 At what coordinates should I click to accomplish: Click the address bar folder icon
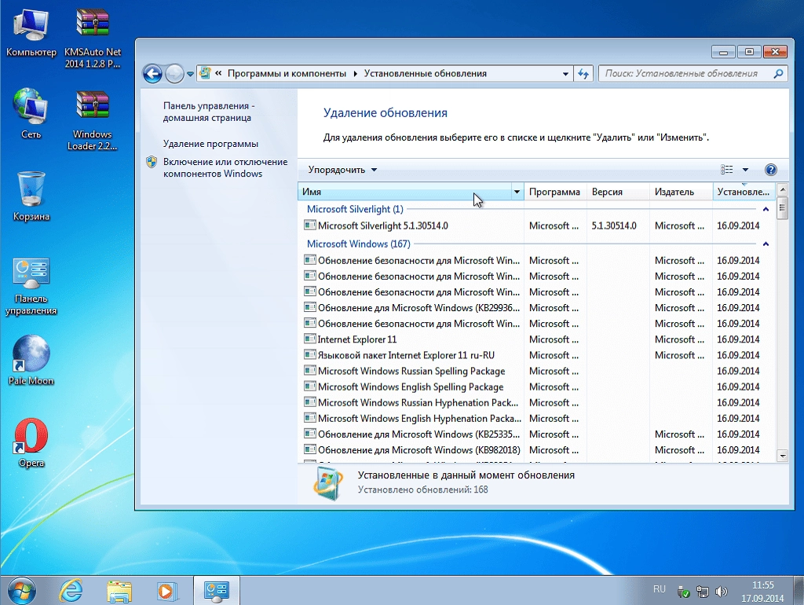tap(205, 73)
